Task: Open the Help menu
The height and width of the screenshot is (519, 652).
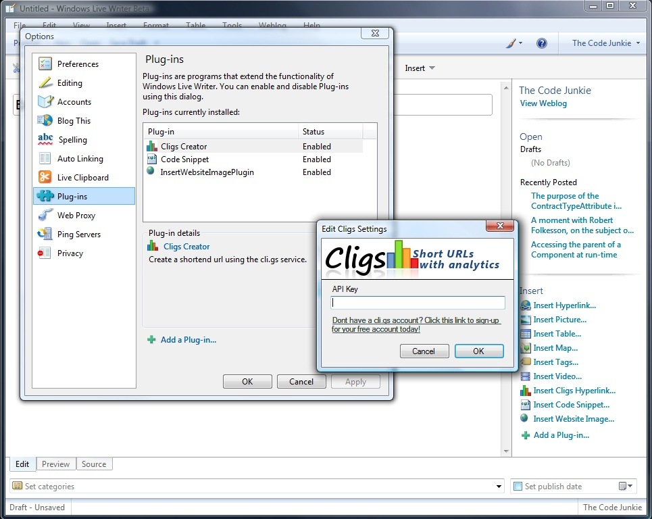Action: pos(311,25)
